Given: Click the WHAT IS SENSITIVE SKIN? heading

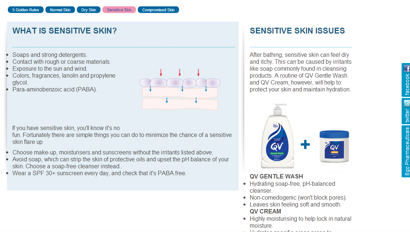Looking at the screenshot, I should click(x=64, y=31).
